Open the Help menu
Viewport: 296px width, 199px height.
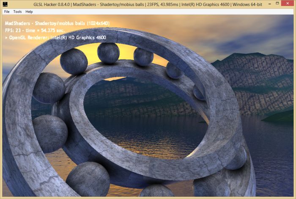coord(29,12)
